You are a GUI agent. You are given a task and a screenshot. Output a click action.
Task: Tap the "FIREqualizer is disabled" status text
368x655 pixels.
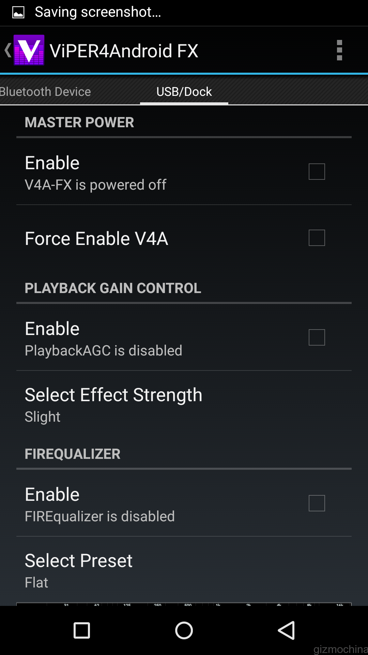click(x=99, y=516)
